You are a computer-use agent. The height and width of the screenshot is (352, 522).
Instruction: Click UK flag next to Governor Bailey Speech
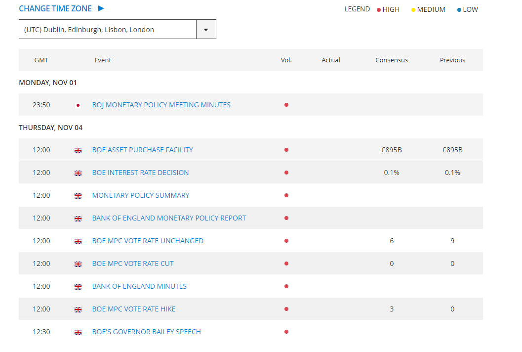point(78,332)
